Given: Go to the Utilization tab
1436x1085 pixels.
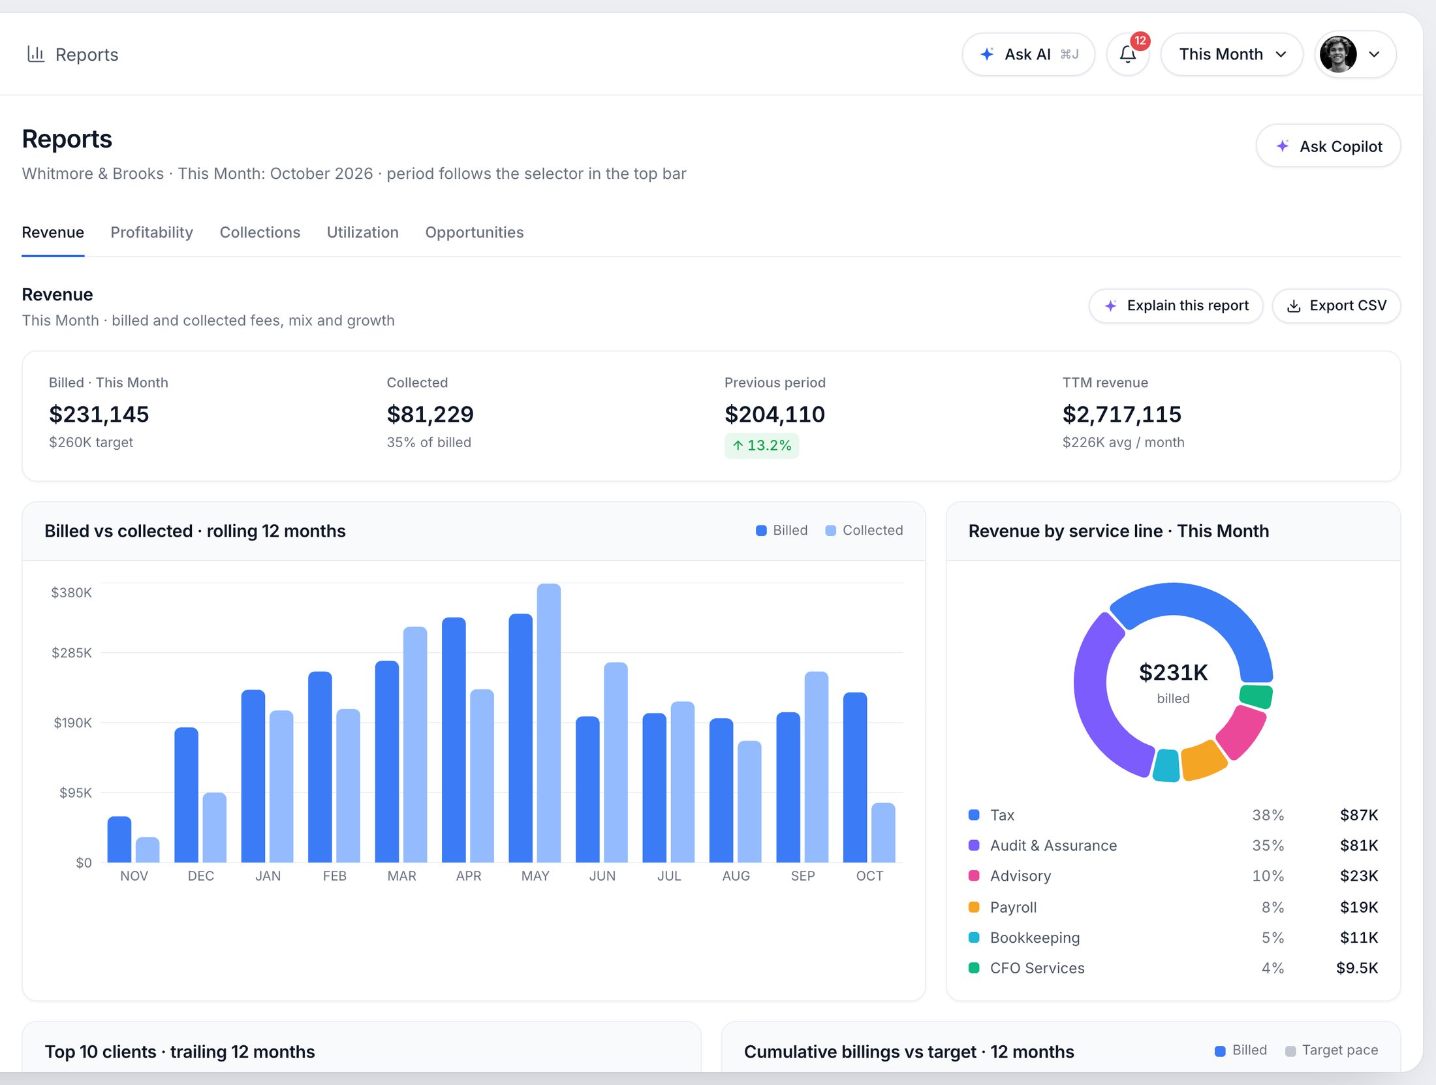Looking at the screenshot, I should point(362,232).
